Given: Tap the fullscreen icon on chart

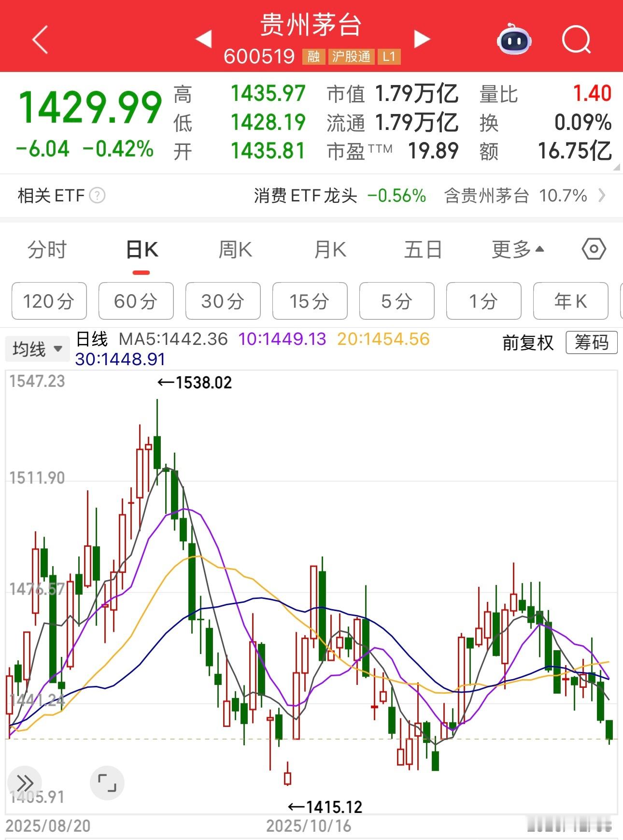Looking at the screenshot, I should click(107, 783).
